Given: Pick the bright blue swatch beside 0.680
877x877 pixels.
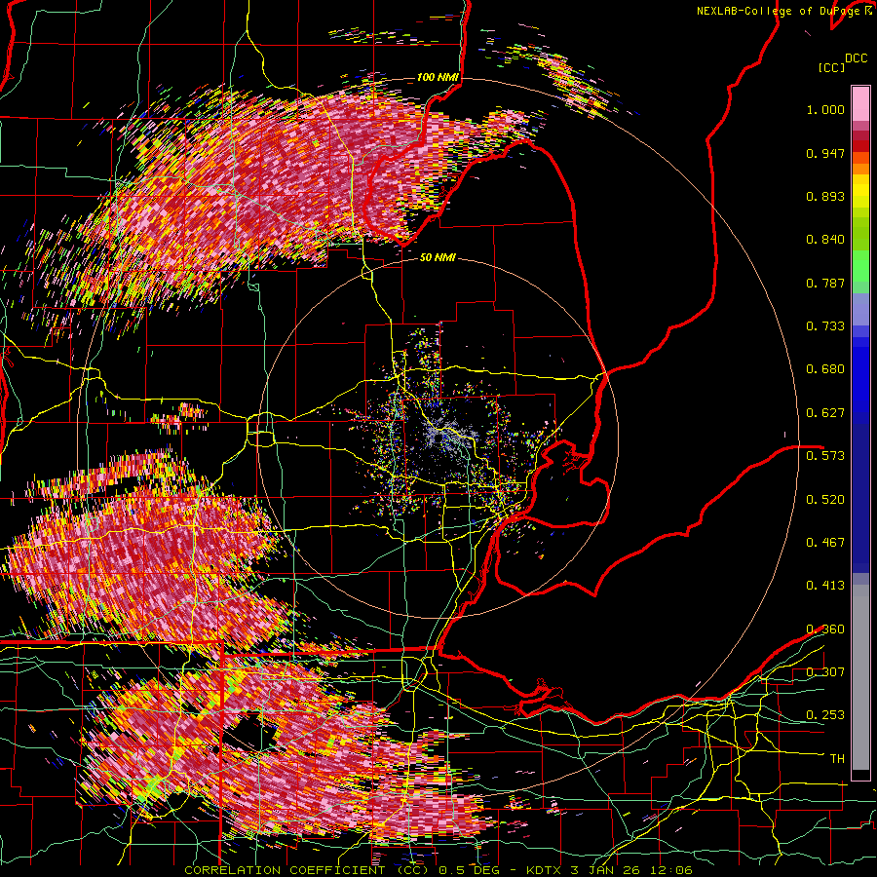Looking at the screenshot, I should [x=860, y=375].
